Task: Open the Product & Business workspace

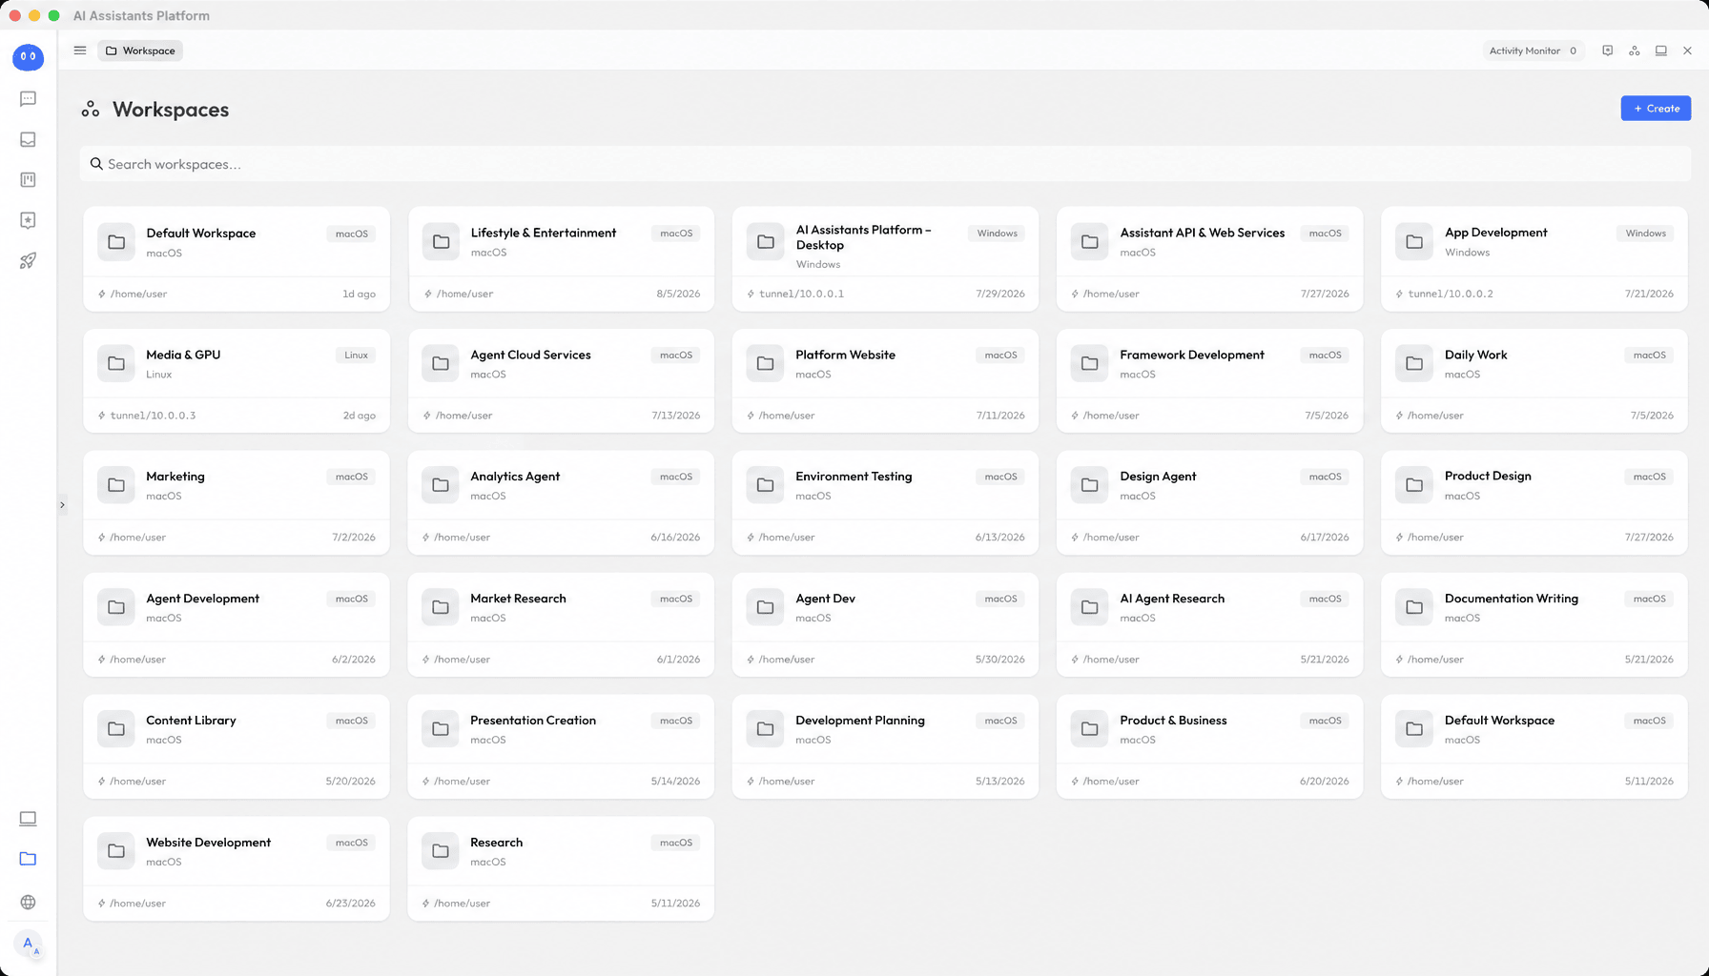Action: 1209,747
